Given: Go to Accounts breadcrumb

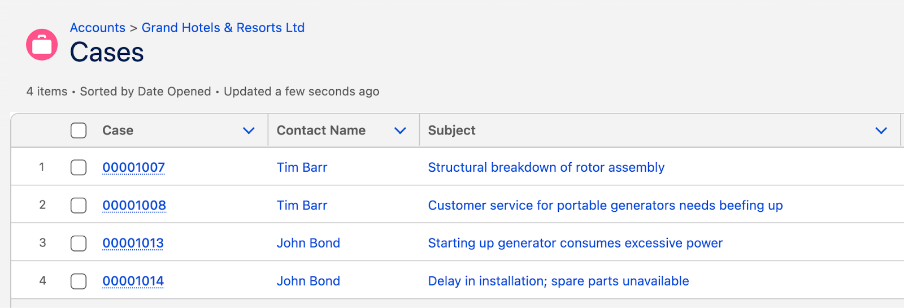Looking at the screenshot, I should click(x=98, y=28).
